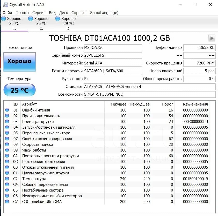This screenshot has height=217, width=218.
Task: Click the 25 °C temperature button
Action: tap(19, 90)
